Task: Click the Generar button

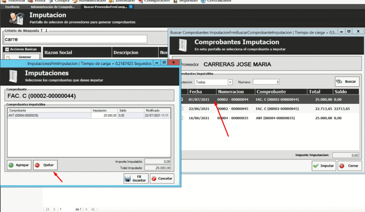Action: (x=24, y=57)
